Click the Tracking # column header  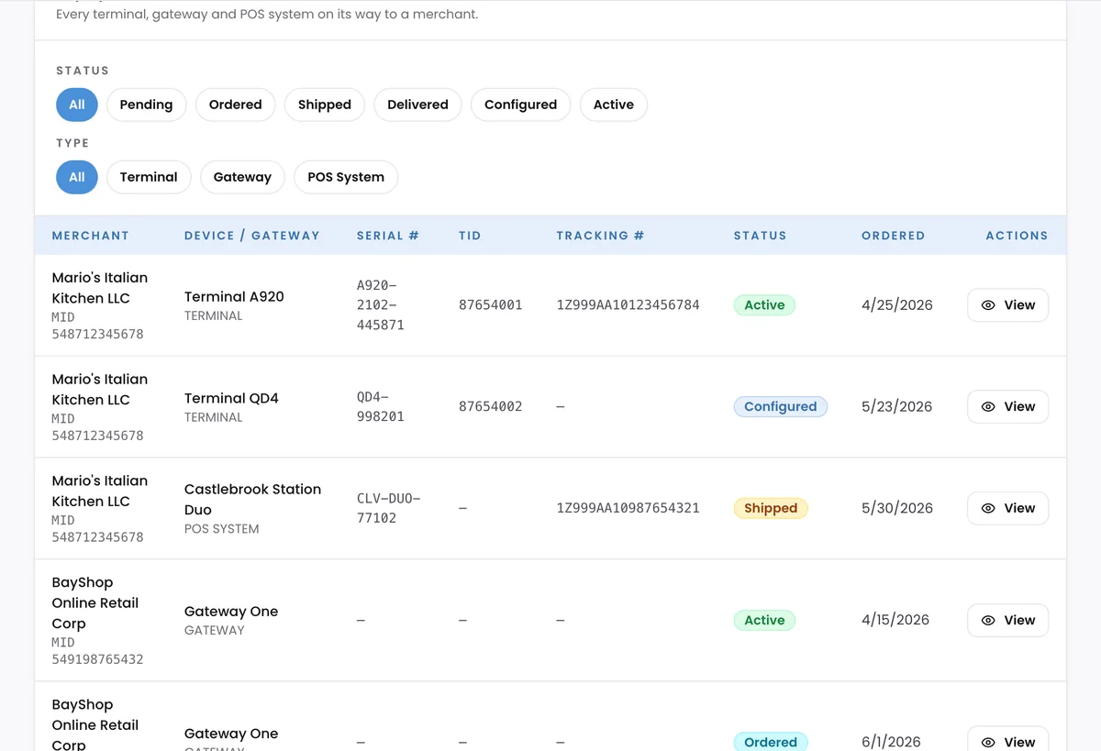coord(600,236)
